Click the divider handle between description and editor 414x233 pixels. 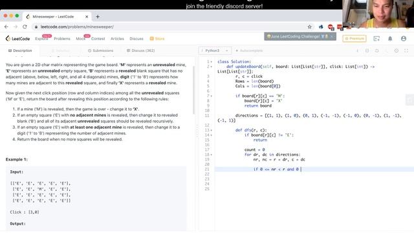[197, 131]
